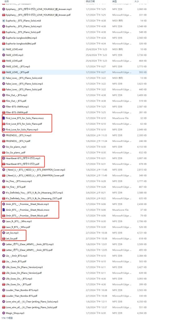Sort files by the 大小 column header
The height and width of the screenshot is (320, 185).
[x=136, y=2]
